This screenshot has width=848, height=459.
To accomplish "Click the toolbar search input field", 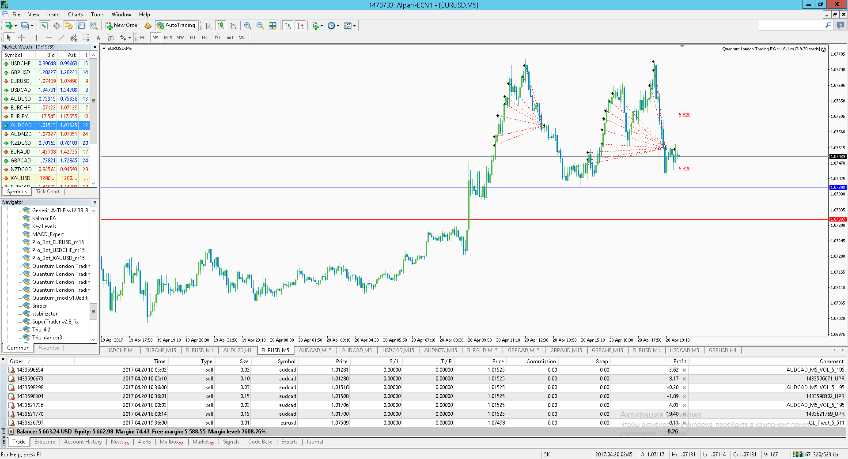I will point(791,25).
